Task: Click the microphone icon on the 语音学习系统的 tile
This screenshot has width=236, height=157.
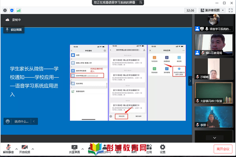Action: point(207,29)
